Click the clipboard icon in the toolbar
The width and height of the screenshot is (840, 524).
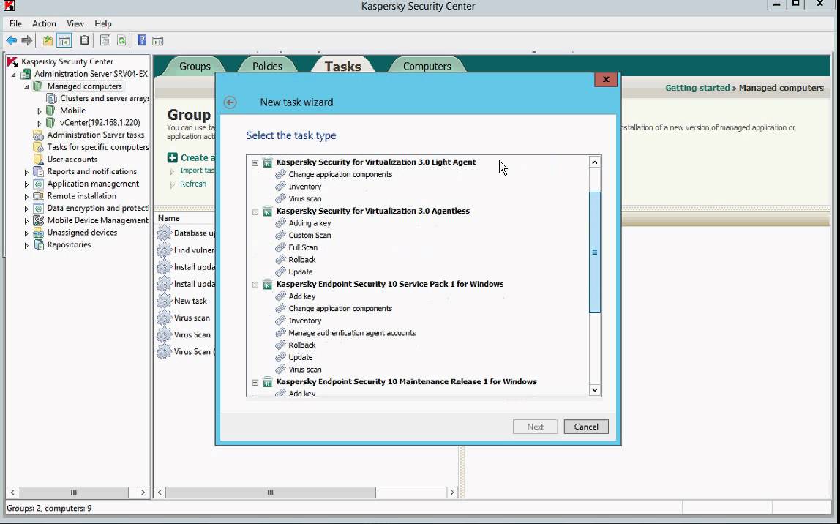click(85, 41)
